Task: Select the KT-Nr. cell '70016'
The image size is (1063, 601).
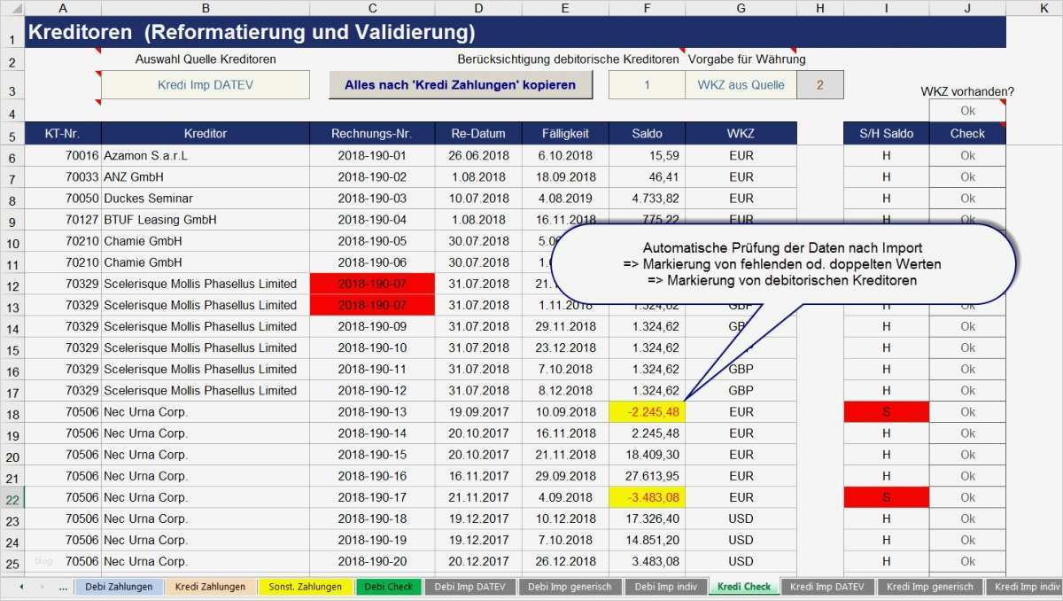Action: point(62,156)
